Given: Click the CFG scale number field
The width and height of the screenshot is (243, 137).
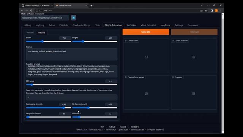Looking at the screenshot, I should pyautogui.click(x=111, y=81).
